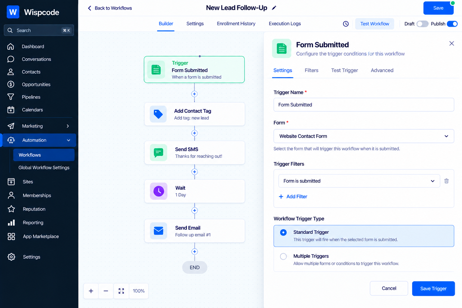This screenshot has height=308, width=462.
Task: Click the END node
Action: click(x=195, y=267)
